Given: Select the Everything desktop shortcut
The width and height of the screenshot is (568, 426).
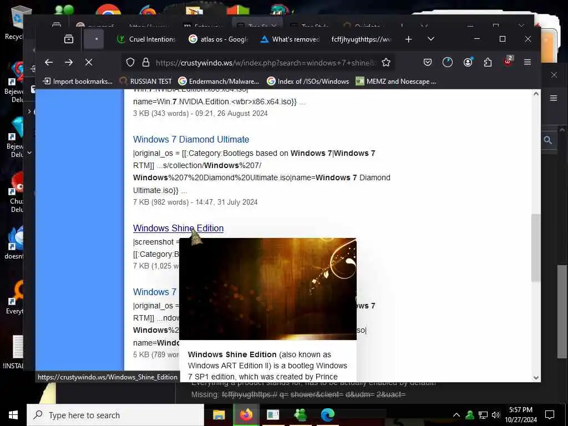Looking at the screenshot, I should (14, 297).
